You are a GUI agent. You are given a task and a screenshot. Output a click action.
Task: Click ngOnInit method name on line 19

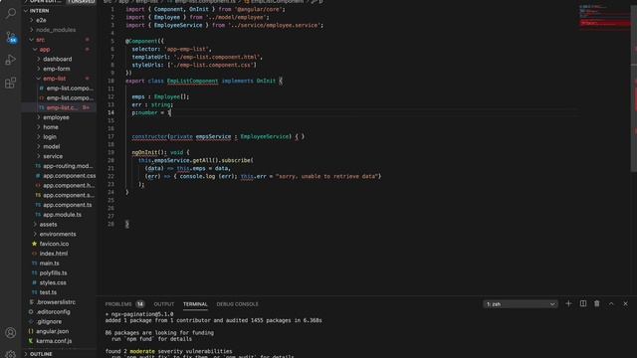tap(144, 152)
